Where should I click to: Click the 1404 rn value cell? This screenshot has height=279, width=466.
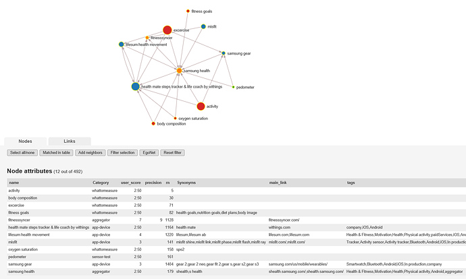[170, 264]
